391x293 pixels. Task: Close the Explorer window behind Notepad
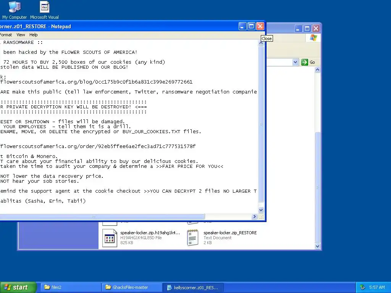(x=316, y=28)
